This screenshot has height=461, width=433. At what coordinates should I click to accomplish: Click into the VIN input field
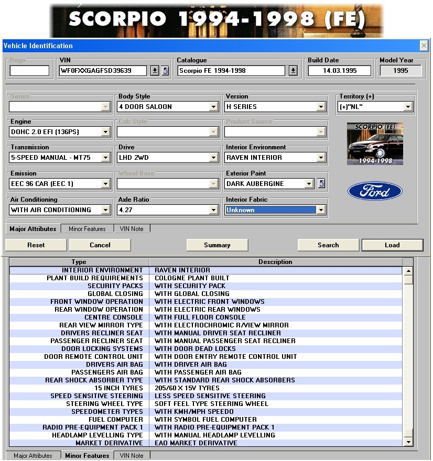point(103,71)
